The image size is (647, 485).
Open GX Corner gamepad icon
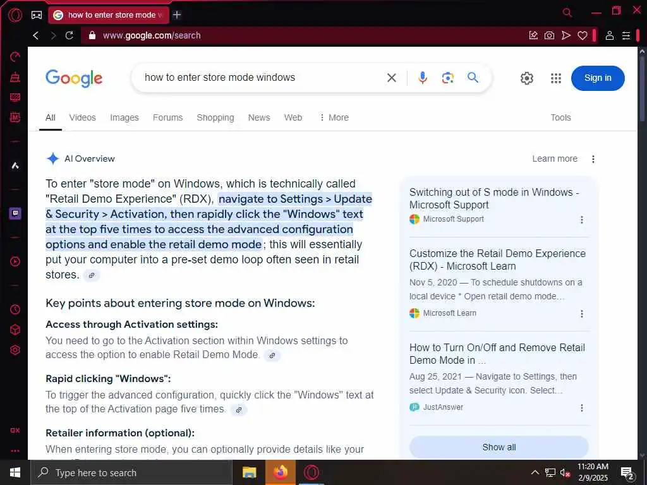click(36, 15)
